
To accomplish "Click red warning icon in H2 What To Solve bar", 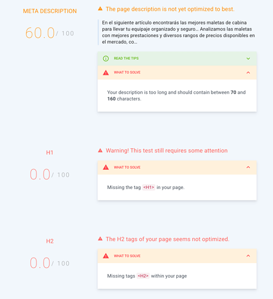I will (106, 256).
